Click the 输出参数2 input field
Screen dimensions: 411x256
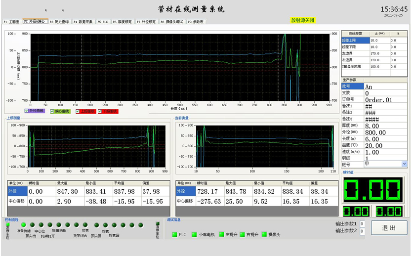click(362, 231)
